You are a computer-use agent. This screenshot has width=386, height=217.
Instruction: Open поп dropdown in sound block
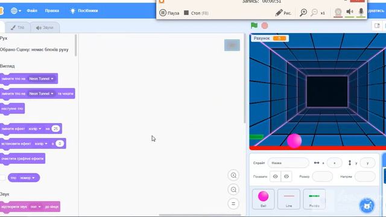coord(36,207)
